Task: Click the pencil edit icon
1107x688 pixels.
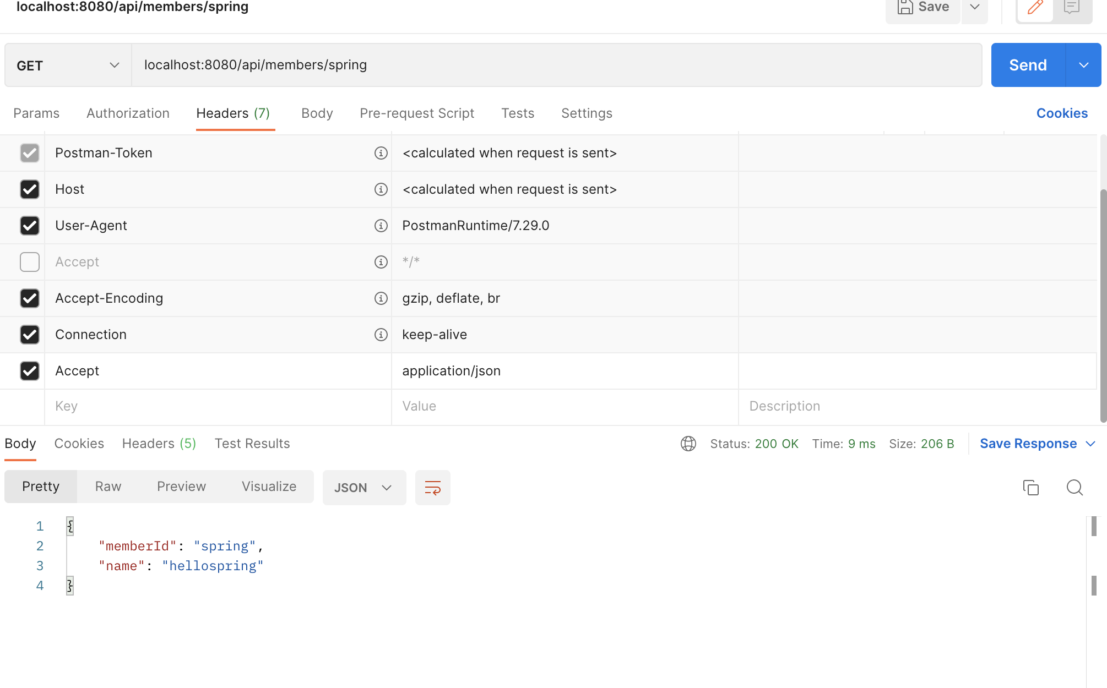Action: tap(1035, 8)
